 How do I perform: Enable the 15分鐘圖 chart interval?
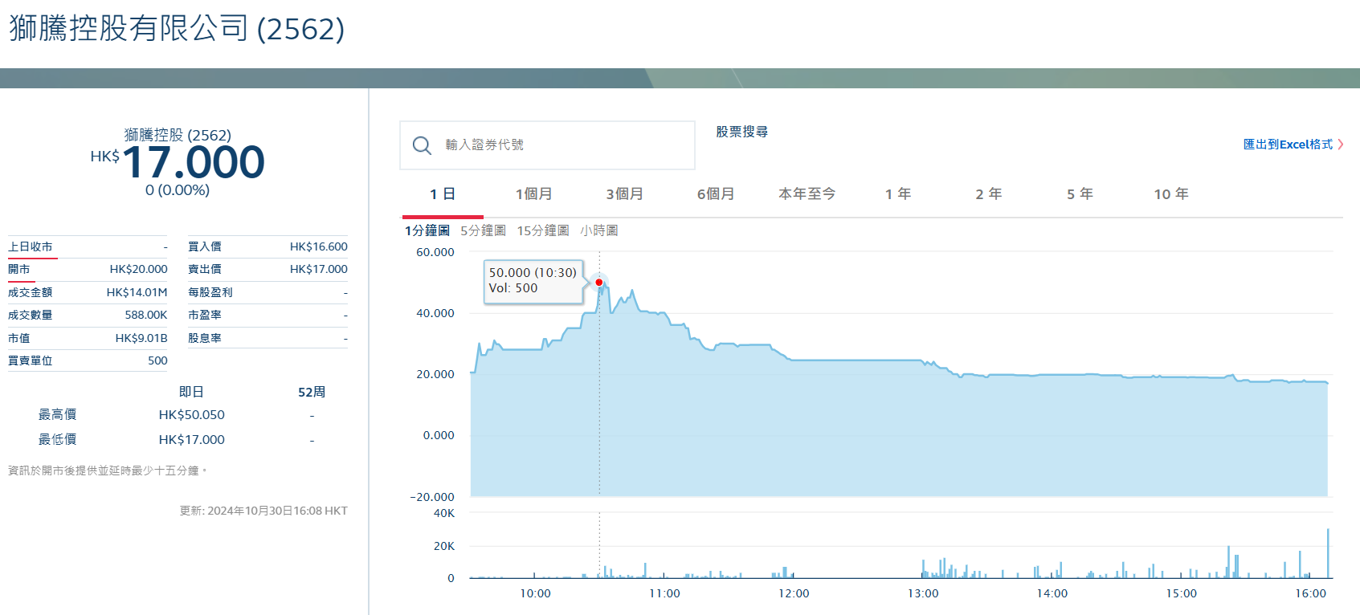(543, 231)
